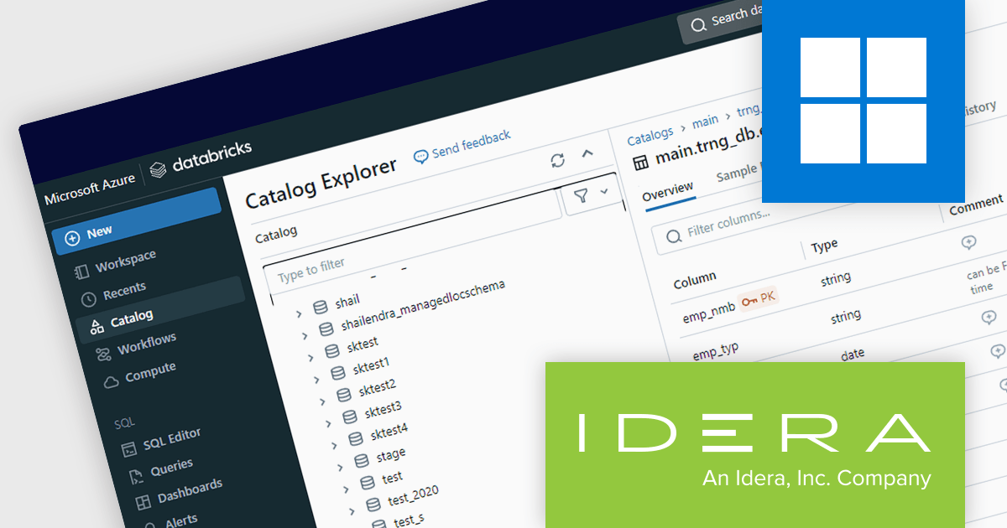The image size is (1007, 528).
Task: Click the Recents clock icon
Action: 89,299
